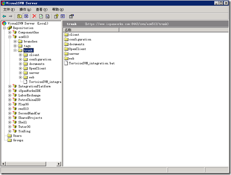Sort by the 名称 column header
This screenshot has width=231, height=175.
pos(91,30)
